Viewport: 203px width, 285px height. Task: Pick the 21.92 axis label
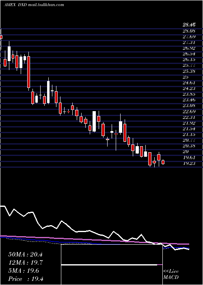click(189, 123)
